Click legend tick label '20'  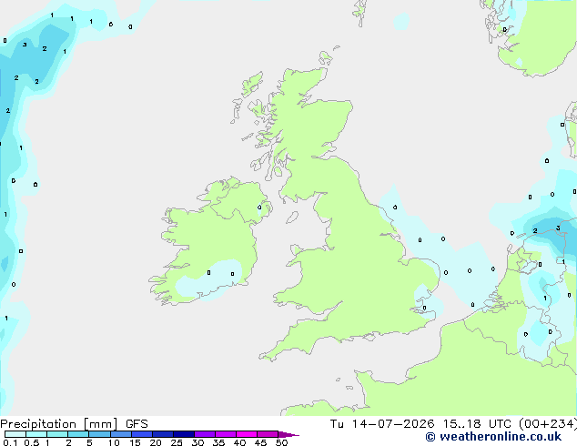(156, 442)
